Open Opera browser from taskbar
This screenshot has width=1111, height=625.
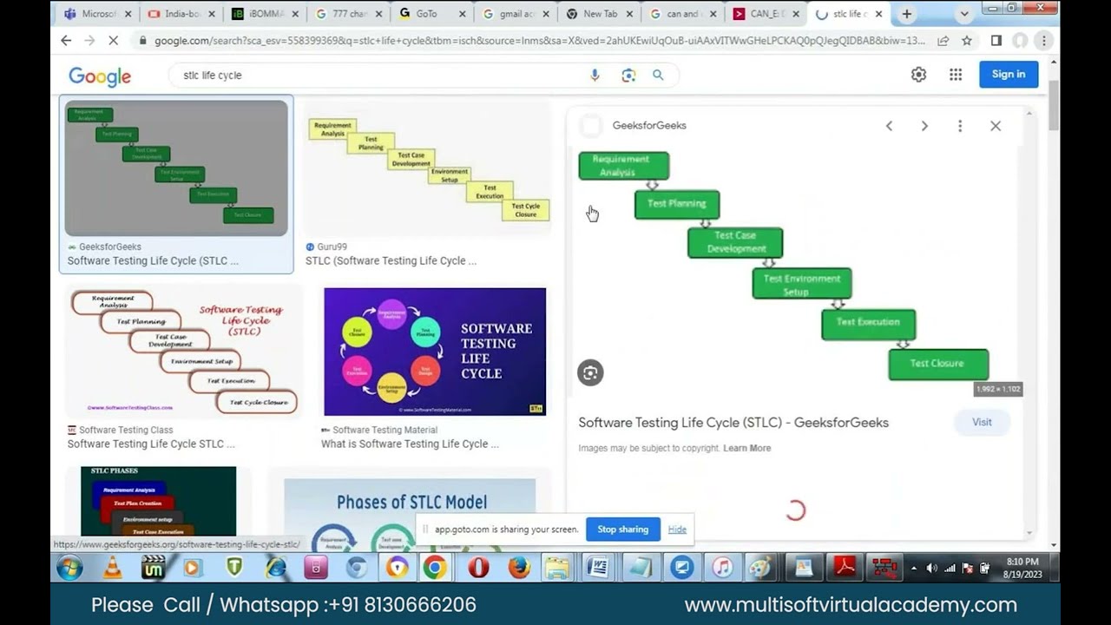click(478, 568)
